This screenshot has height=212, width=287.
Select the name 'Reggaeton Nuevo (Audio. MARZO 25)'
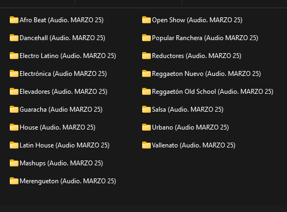pyautogui.click(x=207, y=74)
